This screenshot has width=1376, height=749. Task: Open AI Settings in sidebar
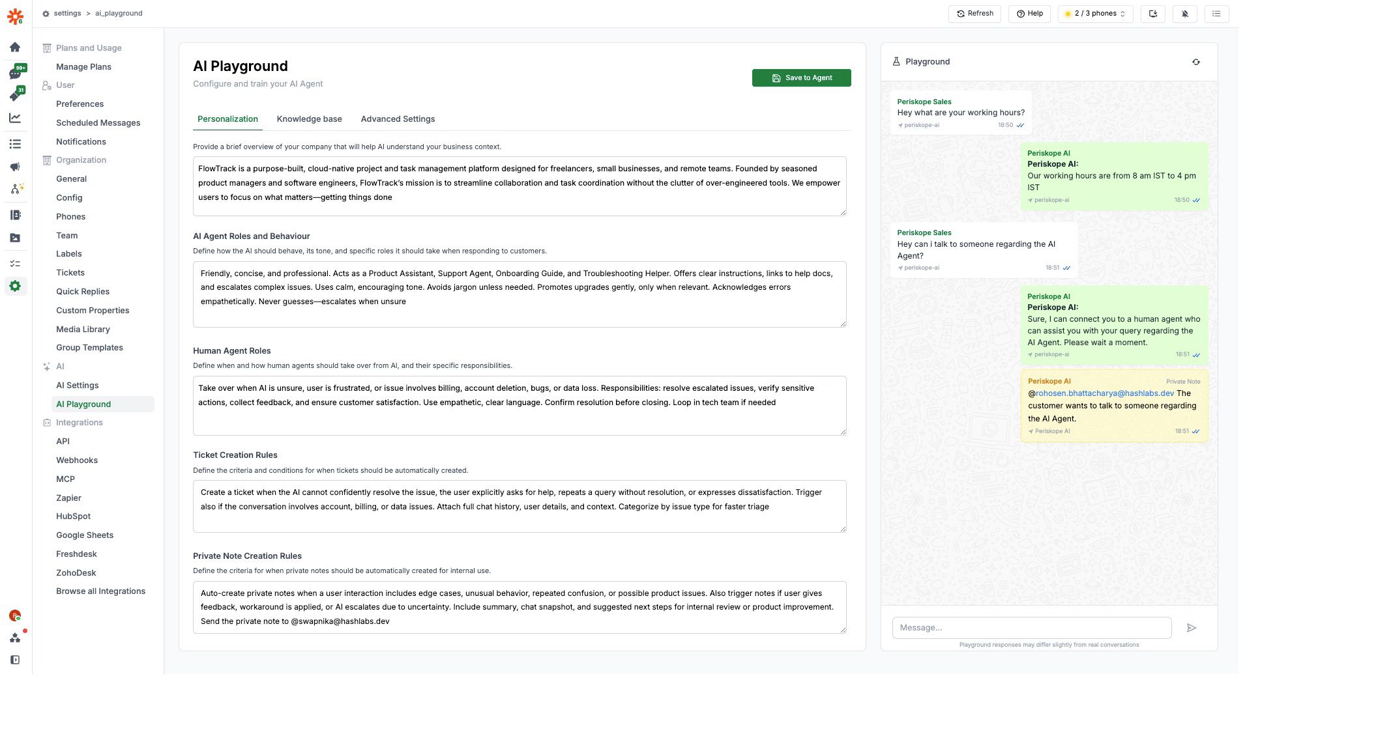[x=77, y=386]
